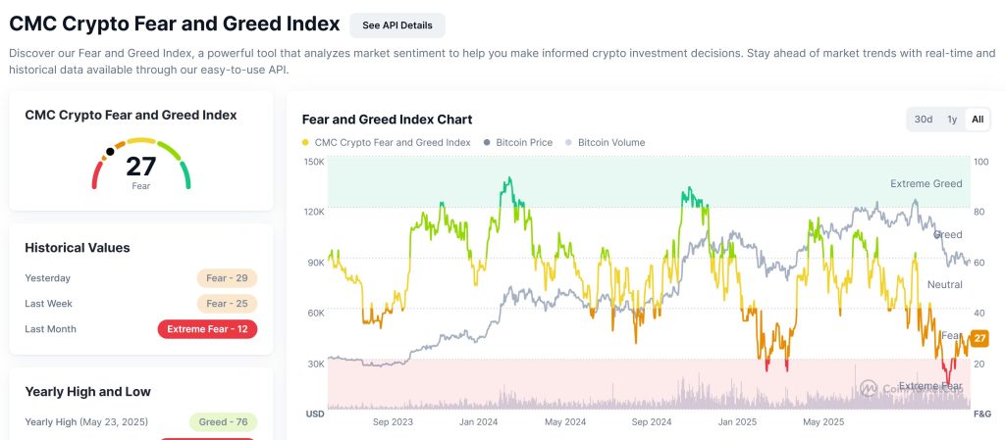The image size is (1005, 440).
Task: Switch chart to the 1y range
Action: (951, 120)
